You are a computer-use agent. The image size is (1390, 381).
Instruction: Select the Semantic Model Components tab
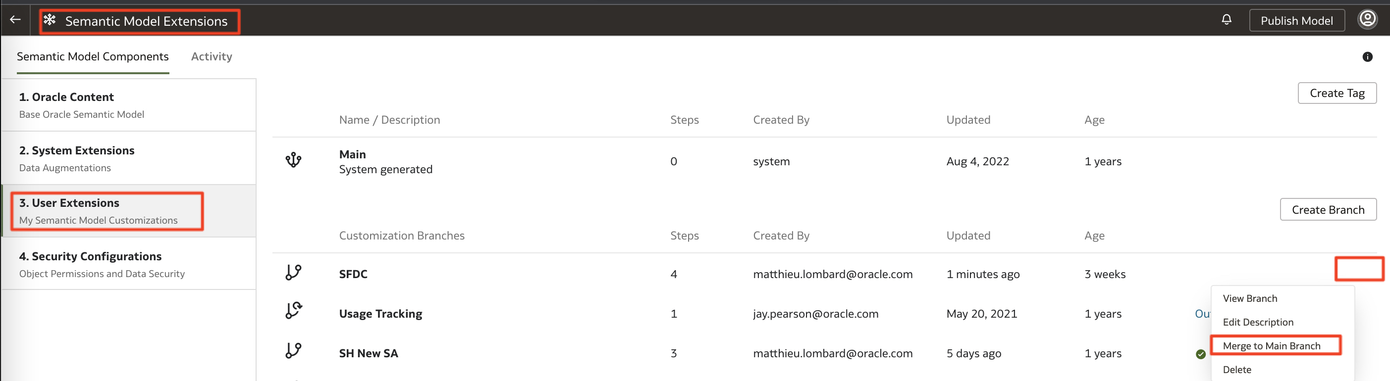tap(92, 56)
